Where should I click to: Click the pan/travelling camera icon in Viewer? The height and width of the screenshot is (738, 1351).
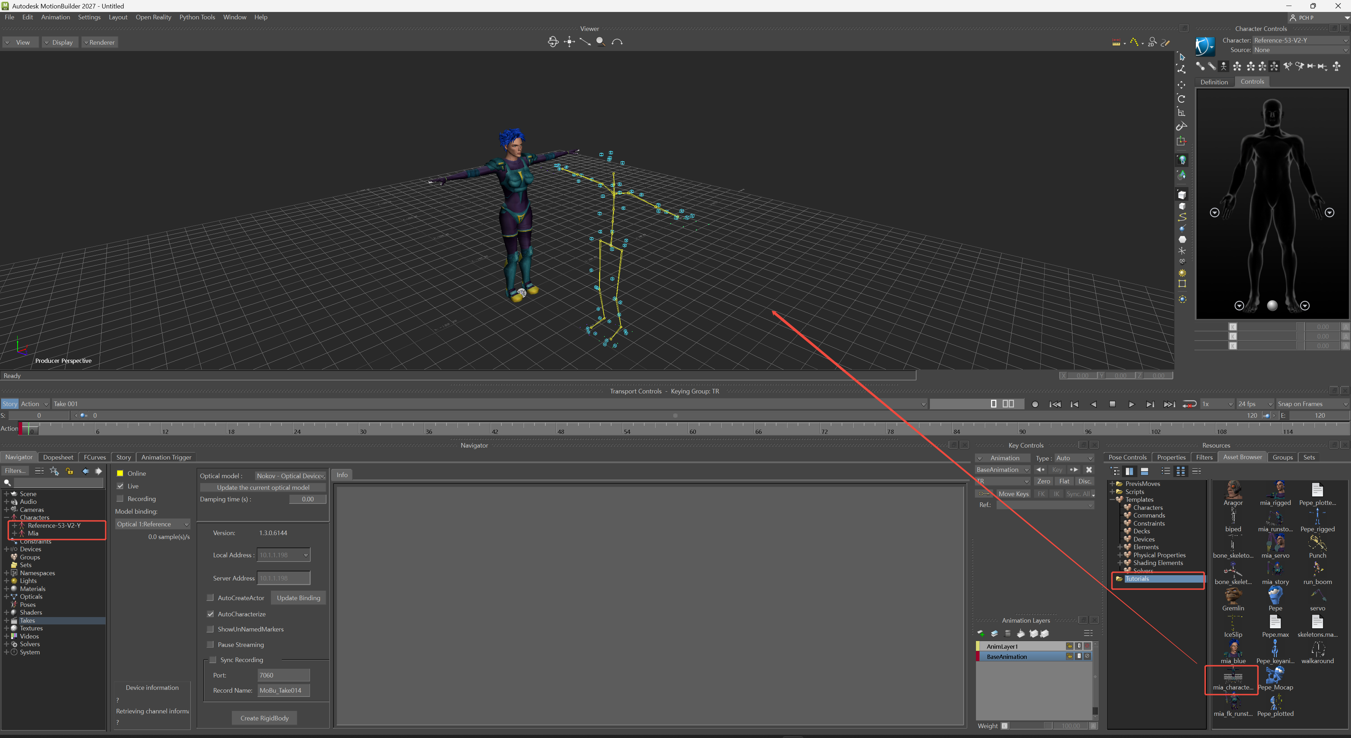(x=569, y=42)
